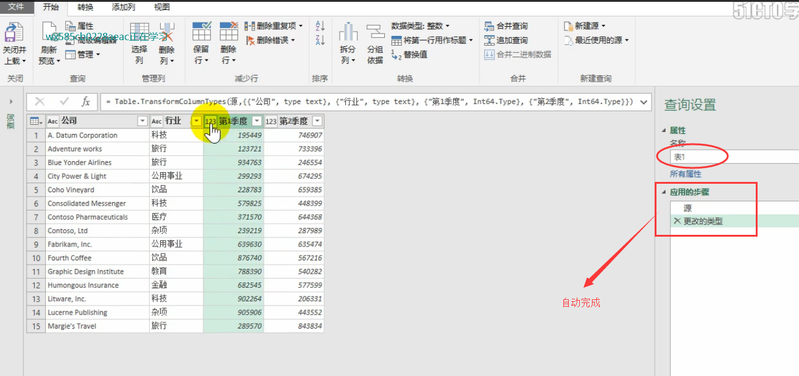Click the table corner menu icon
Screen dimensions: 799x376
[x=36, y=121]
